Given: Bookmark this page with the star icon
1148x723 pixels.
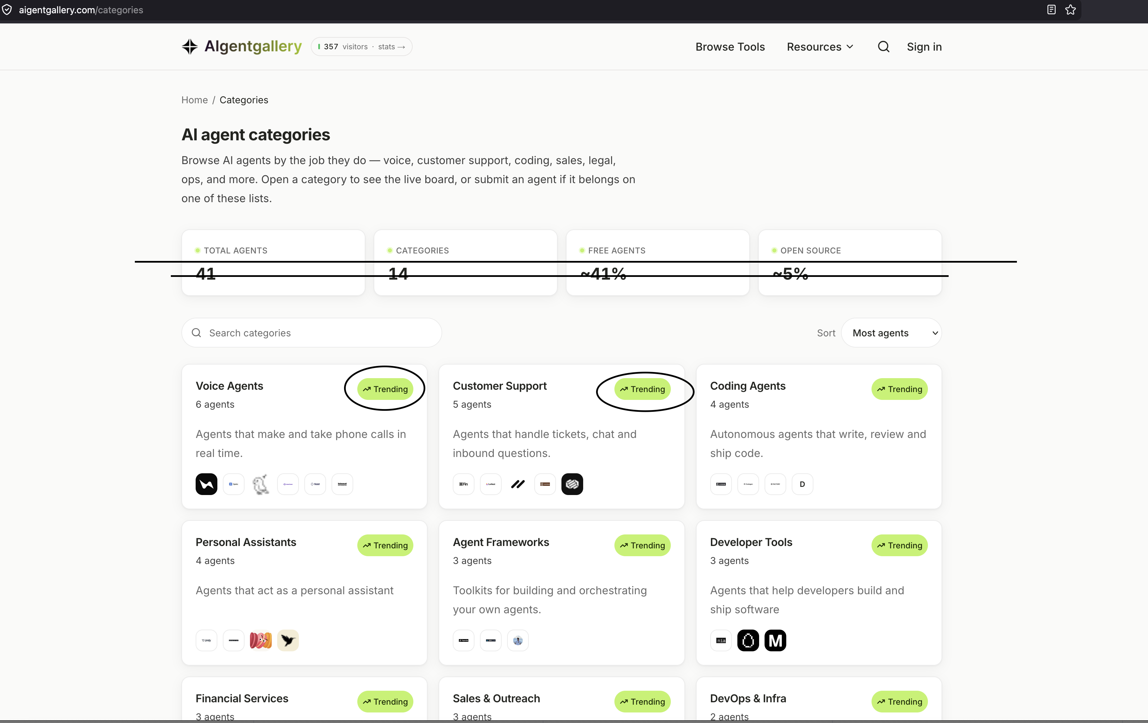Looking at the screenshot, I should pos(1070,10).
